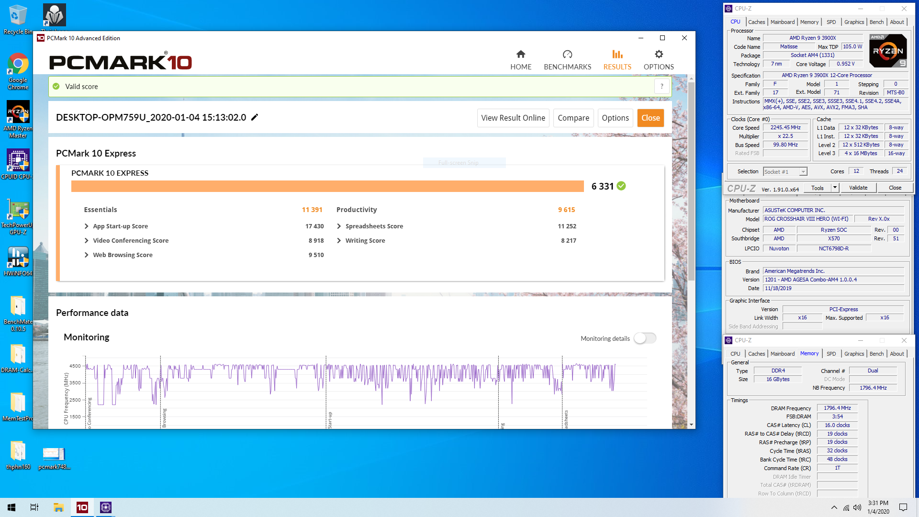Screen dimensions: 919x517
Task: Open BenchMate 0.10.5 folder
Action: (18, 314)
